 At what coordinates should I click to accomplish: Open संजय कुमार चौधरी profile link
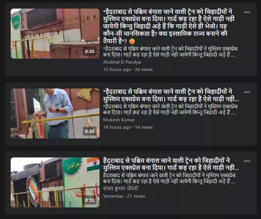coord(121,189)
